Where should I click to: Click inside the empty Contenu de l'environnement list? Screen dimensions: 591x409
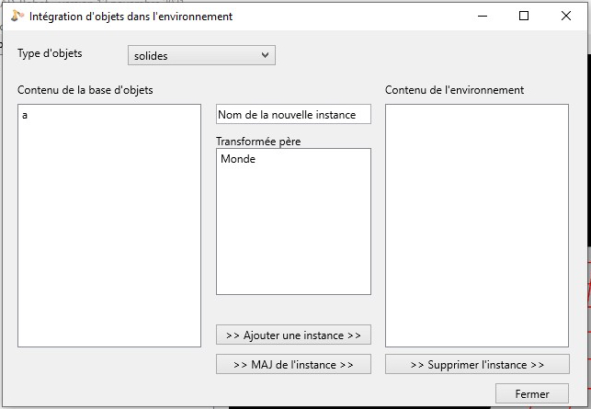(477, 225)
